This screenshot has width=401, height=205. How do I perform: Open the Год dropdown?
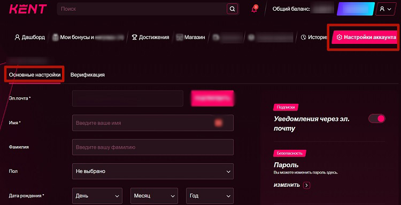pos(210,196)
